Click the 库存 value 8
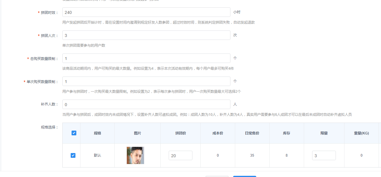This screenshot has height=177, width=381. coord(287,155)
